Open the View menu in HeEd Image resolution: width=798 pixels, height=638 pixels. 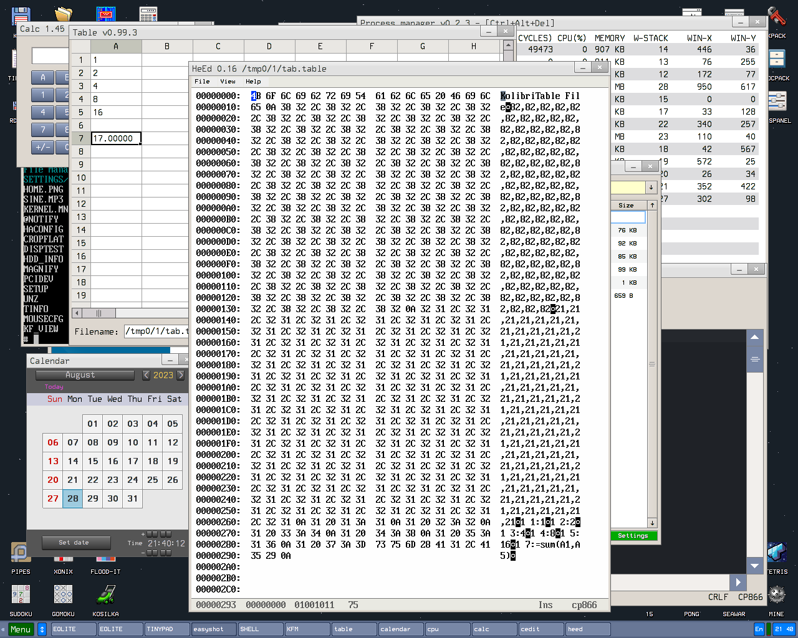pyautogui.click(x=228, y=82)
